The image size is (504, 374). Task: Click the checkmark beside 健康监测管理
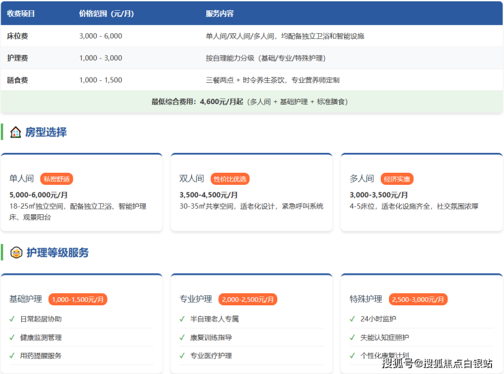point(12,337)
